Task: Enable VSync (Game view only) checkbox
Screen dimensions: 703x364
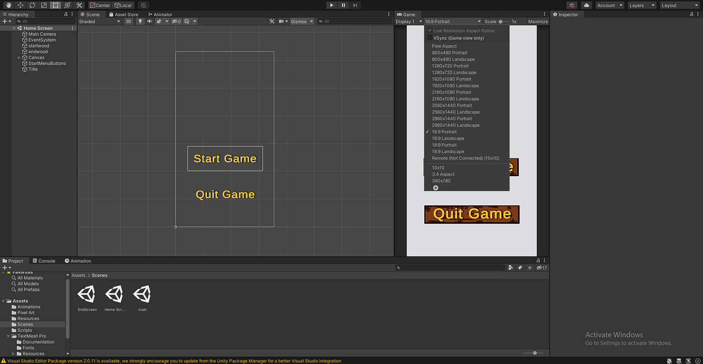Action: [x=430, y=38]
